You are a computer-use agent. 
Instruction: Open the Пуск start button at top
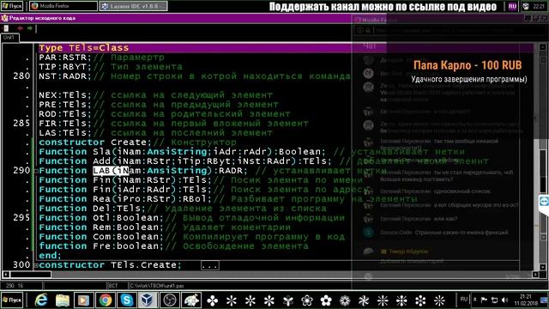tap(12, 6)
